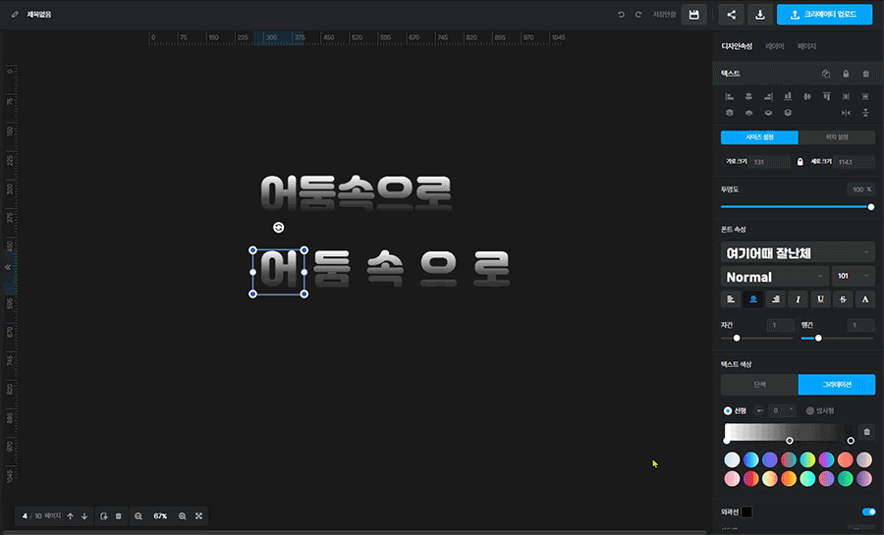Switch to the 레이어 tab
This screenshot has width=884, height=535.
coord(775,46)
